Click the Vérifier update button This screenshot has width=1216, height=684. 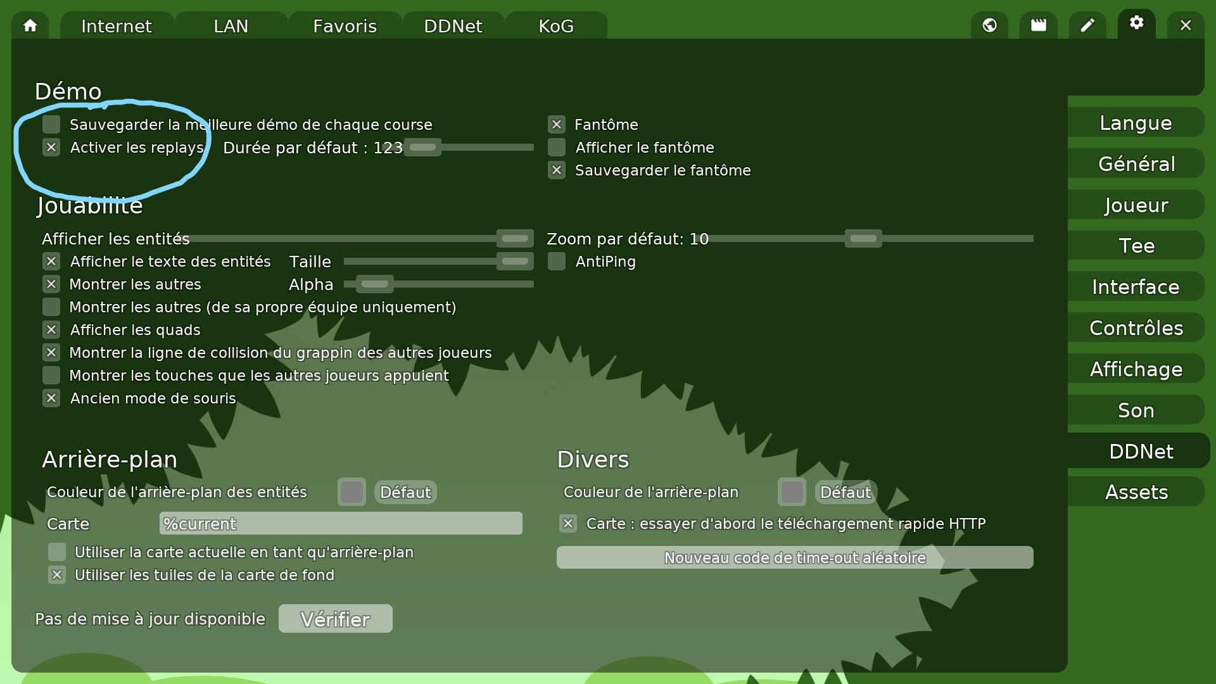[335, 619]
